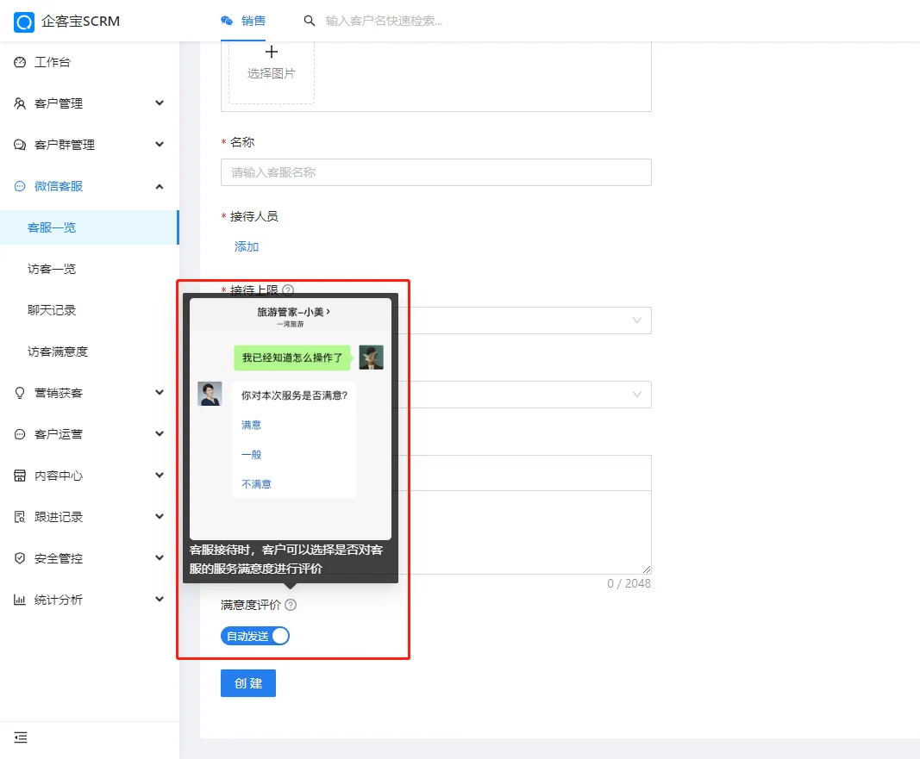Click the 内容中心 store icon
The image size is (920, 759).
tap(20, 476)
